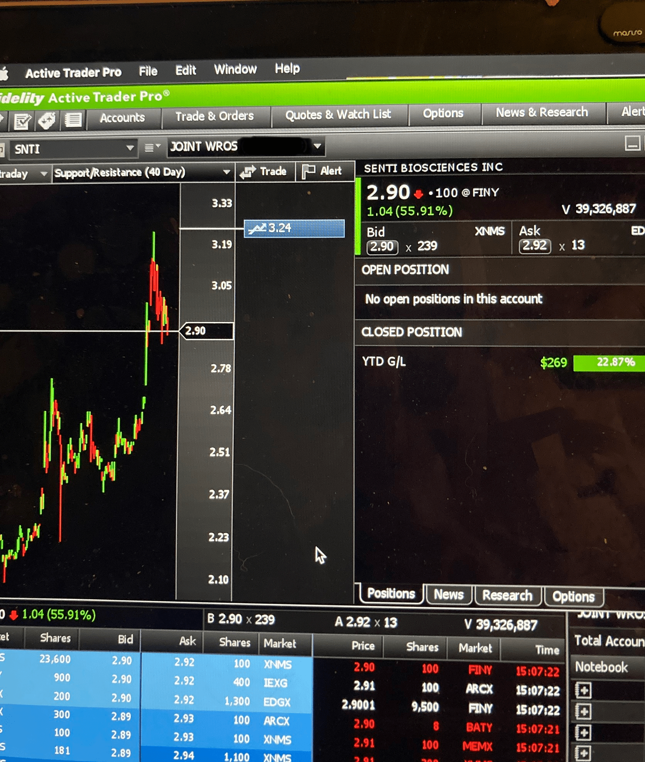This screenshot has width=645, height=762.
Task: Click the 181 bid shares cell
Action: [62, 750]
